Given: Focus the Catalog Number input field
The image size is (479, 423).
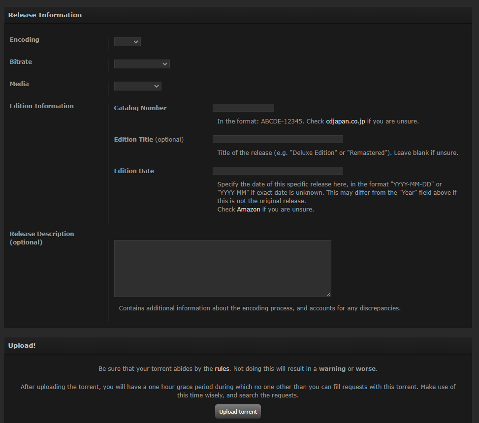Looking at the screenshot, I should pyautogui.click(x=243, y=108).
